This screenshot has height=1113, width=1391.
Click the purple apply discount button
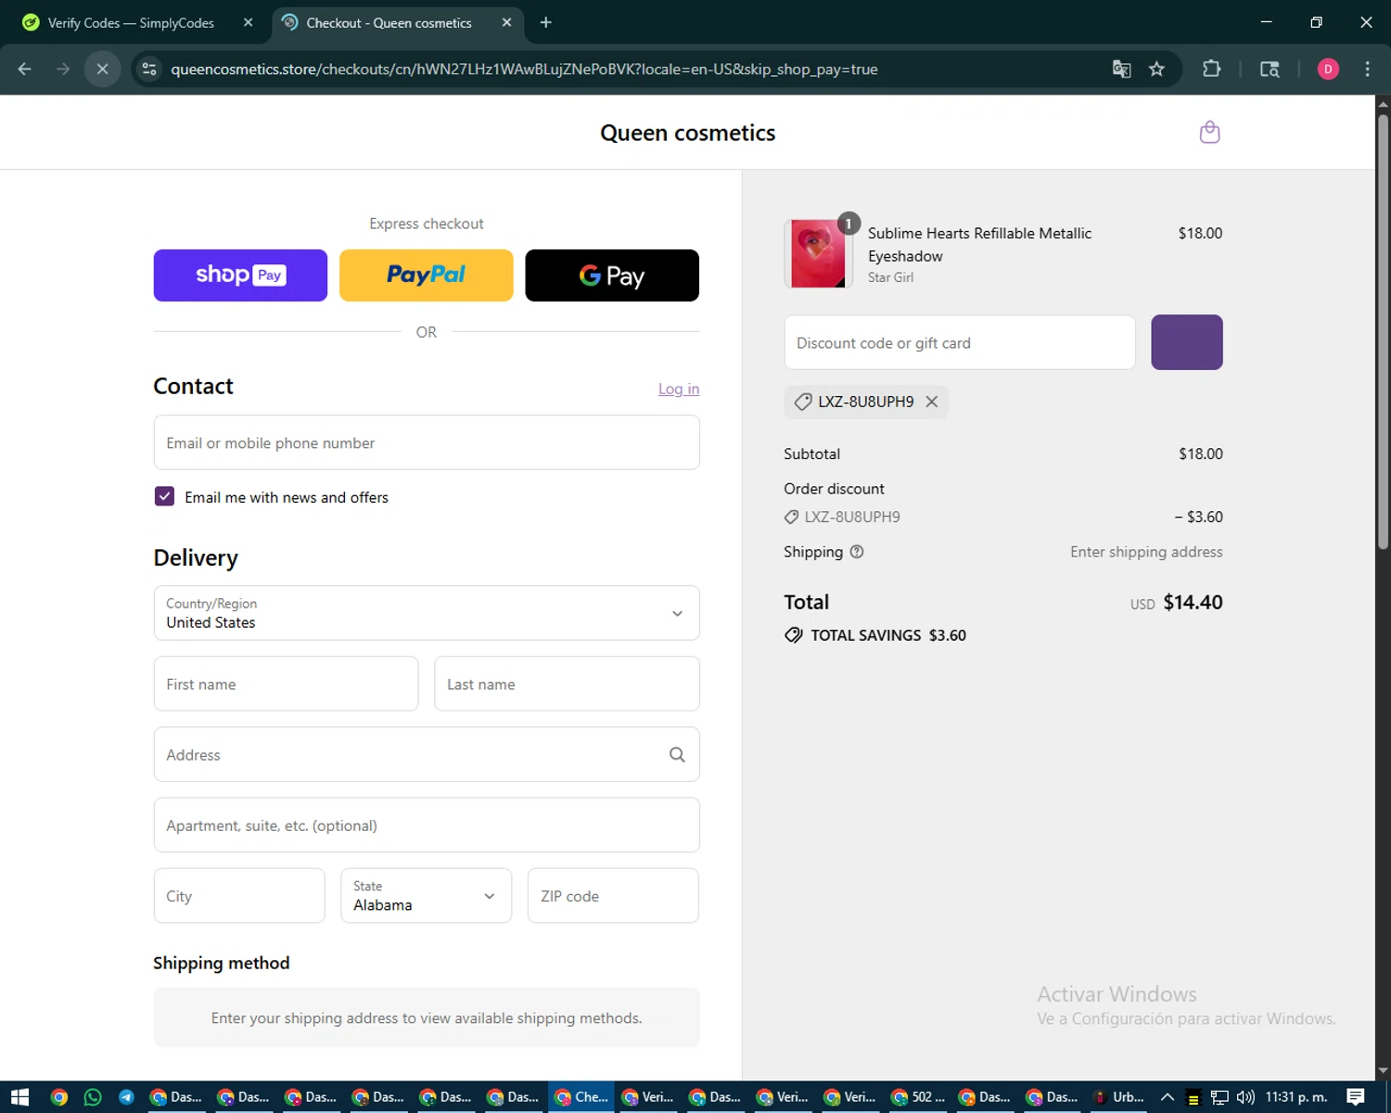point(1187,342)
